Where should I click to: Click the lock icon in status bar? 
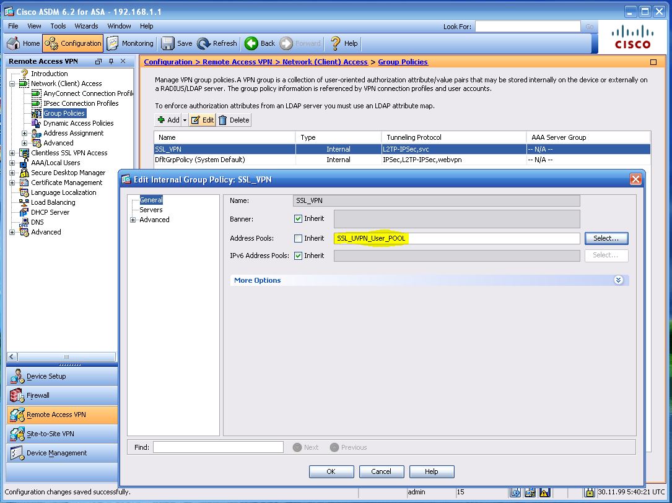[590, 492]
